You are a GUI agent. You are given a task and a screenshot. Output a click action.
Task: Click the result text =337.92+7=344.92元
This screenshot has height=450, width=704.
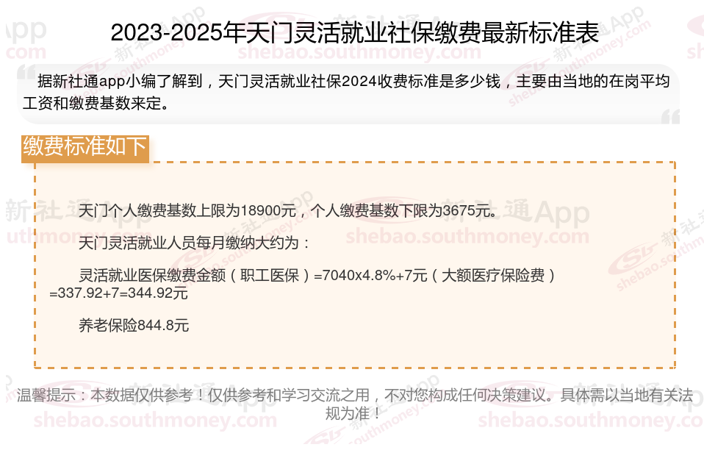[x=118, y=293]
